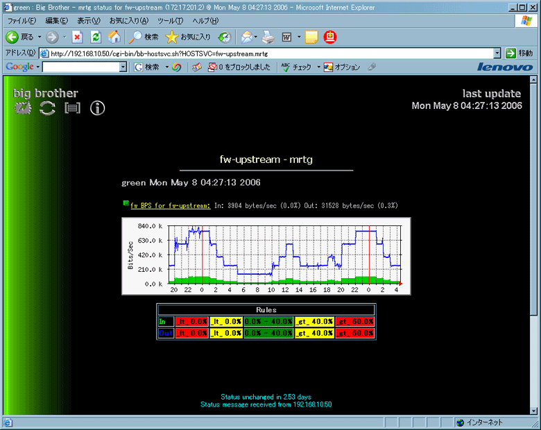
Task: Refresh the page using green arrows icon
Action: (x=96, y=37)
